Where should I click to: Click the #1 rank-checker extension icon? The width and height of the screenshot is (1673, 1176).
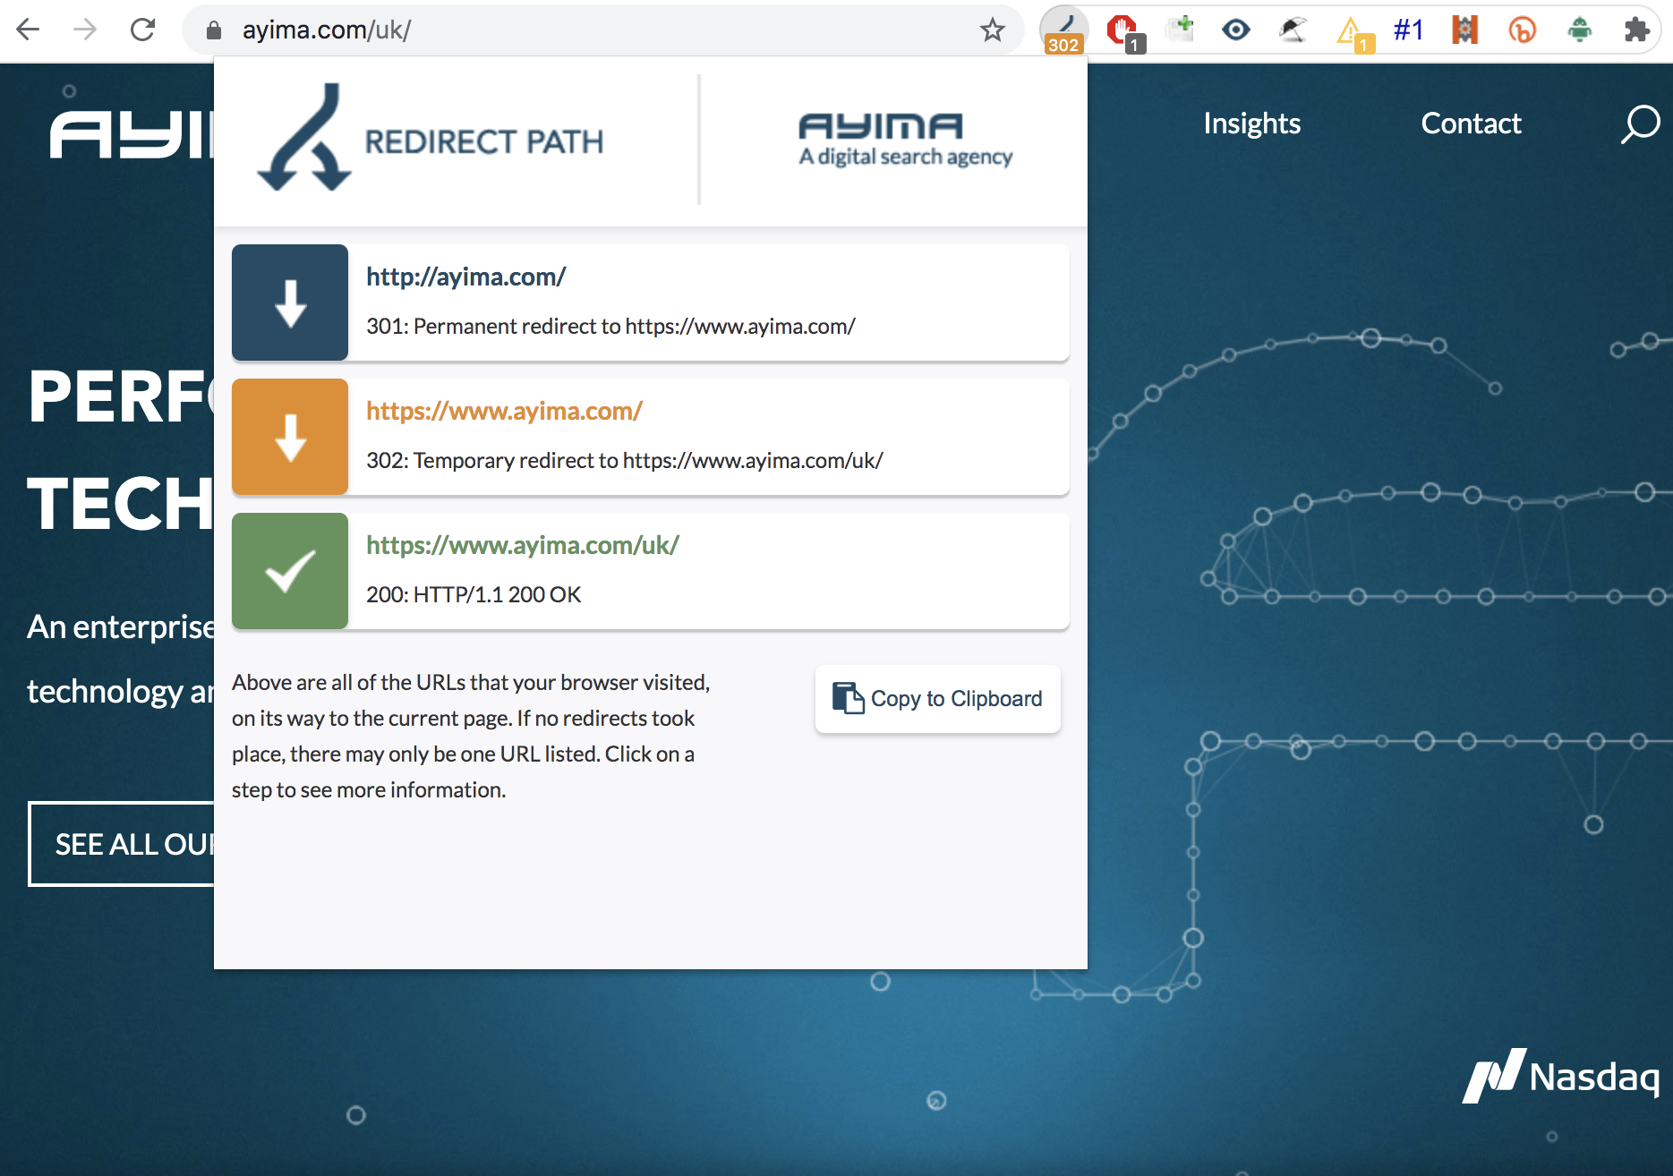tap(1407, 30)
